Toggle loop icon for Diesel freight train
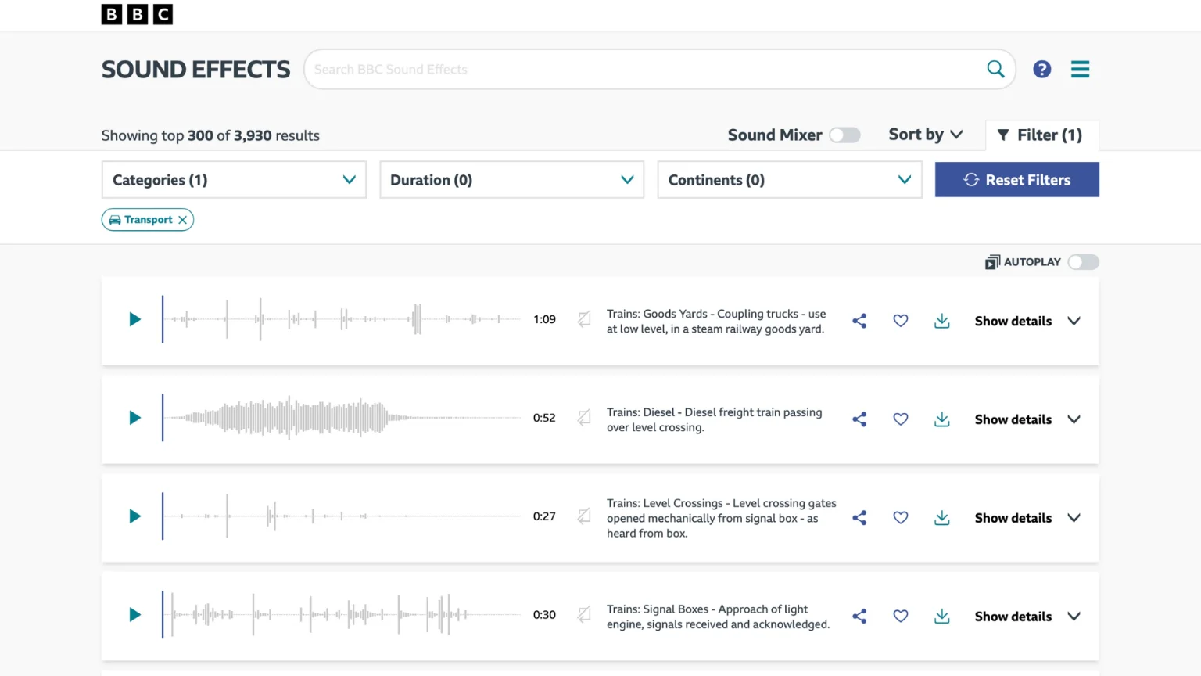Screen dimensions: 1201x676 (584, 418)
